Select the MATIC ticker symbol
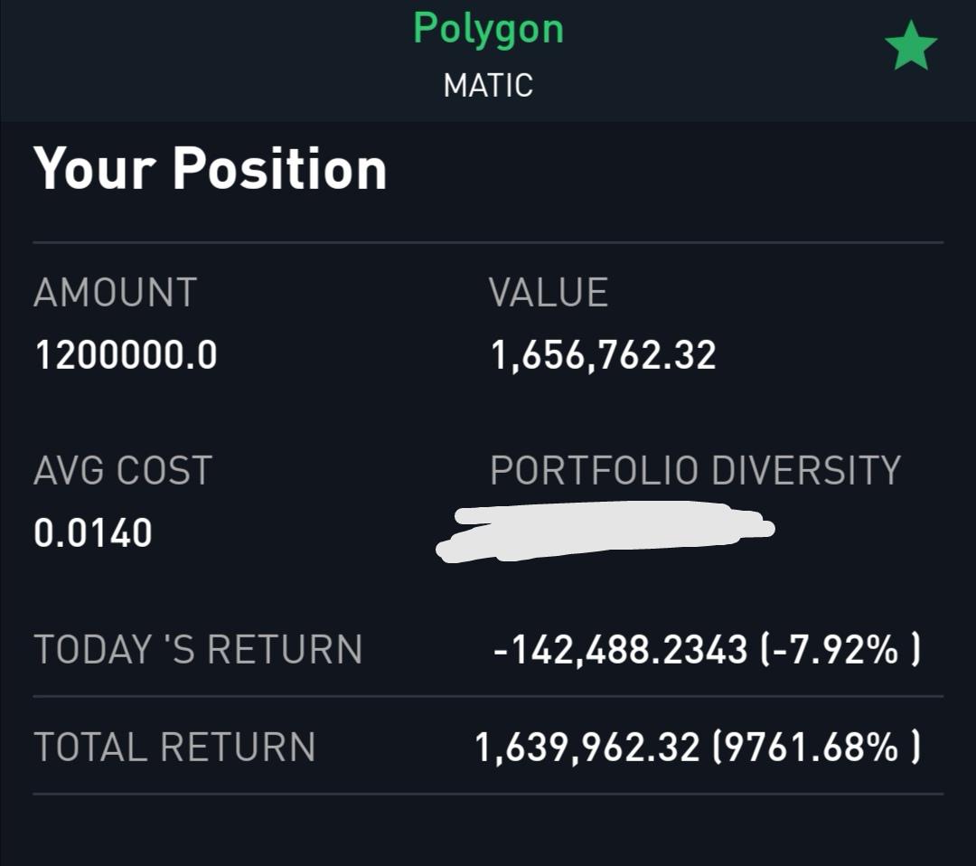This screenshot has height=866, width=976. tap(488, 86)
